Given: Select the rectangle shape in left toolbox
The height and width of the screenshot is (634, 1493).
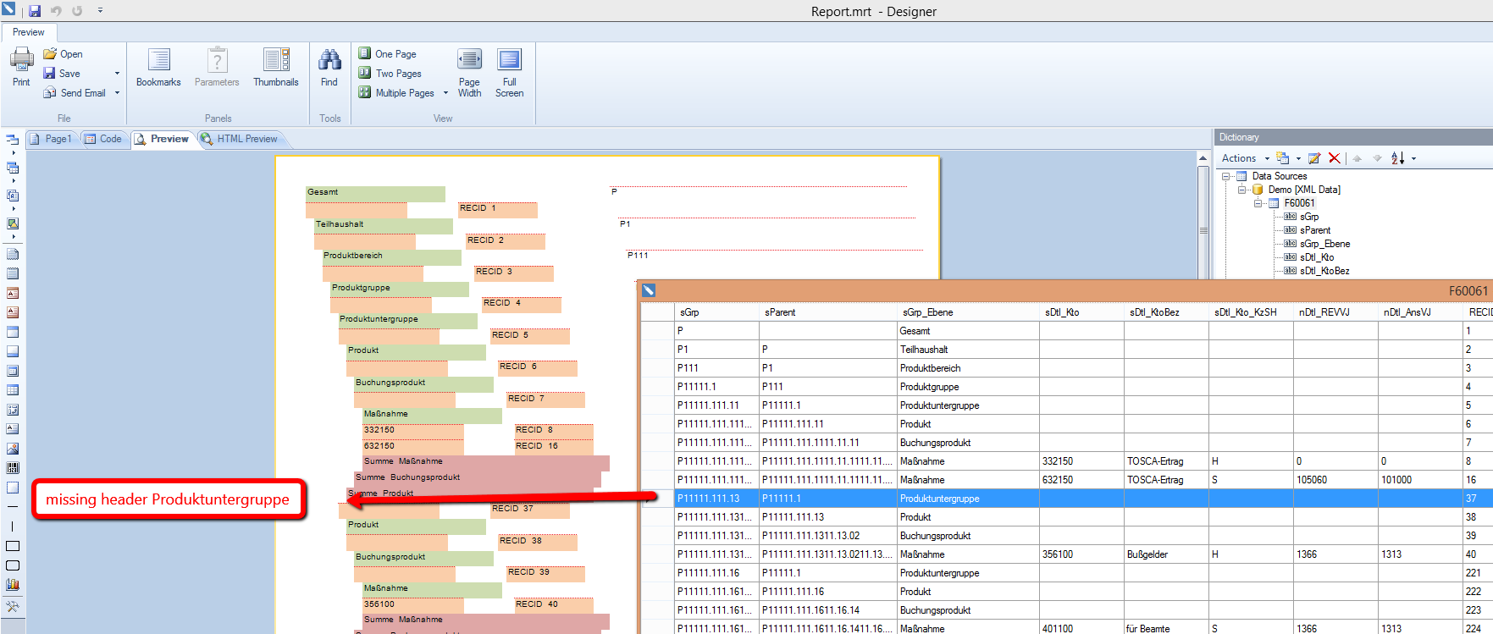Looking at the screenshot, I should click(x=13, y=546).
